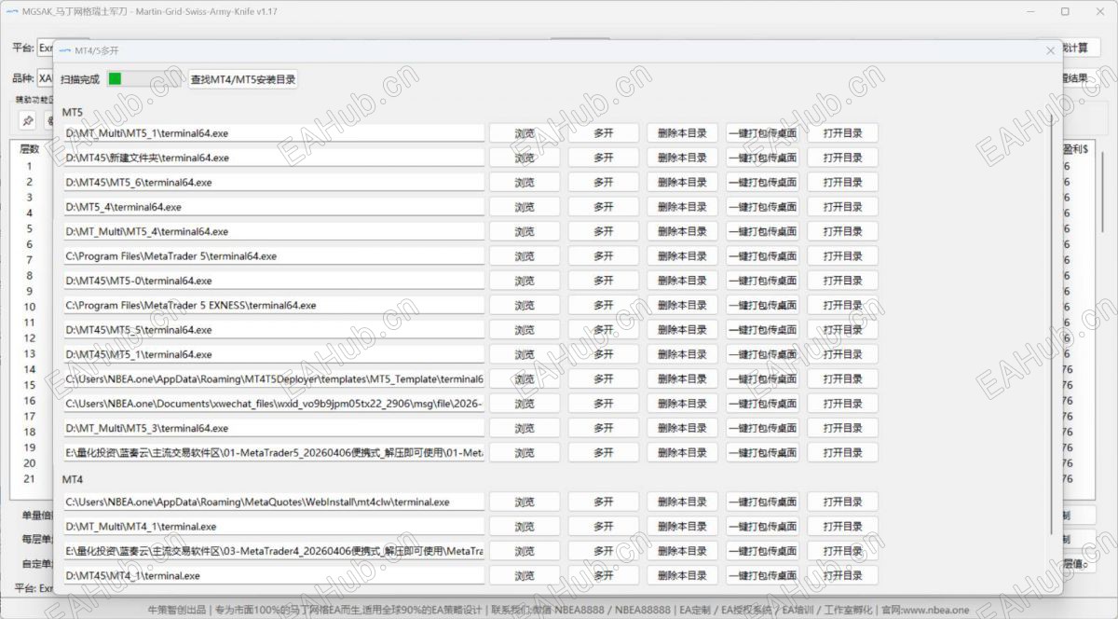Click 多开 for D:\MT45\MT5_5 terminal

(604, 330)
